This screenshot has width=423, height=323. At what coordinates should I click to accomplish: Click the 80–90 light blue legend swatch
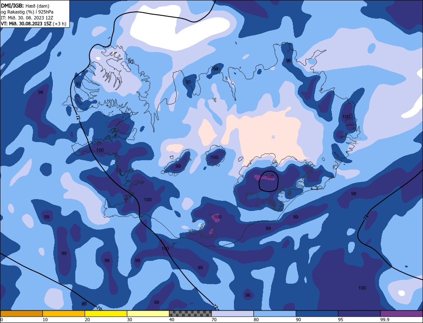coord(275,313)
